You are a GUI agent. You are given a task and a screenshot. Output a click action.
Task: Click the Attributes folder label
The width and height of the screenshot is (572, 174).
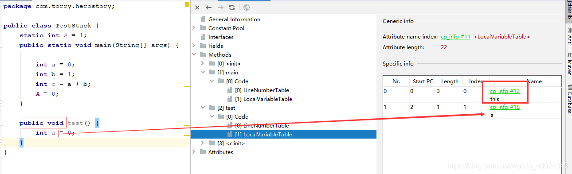coord(221,152)
